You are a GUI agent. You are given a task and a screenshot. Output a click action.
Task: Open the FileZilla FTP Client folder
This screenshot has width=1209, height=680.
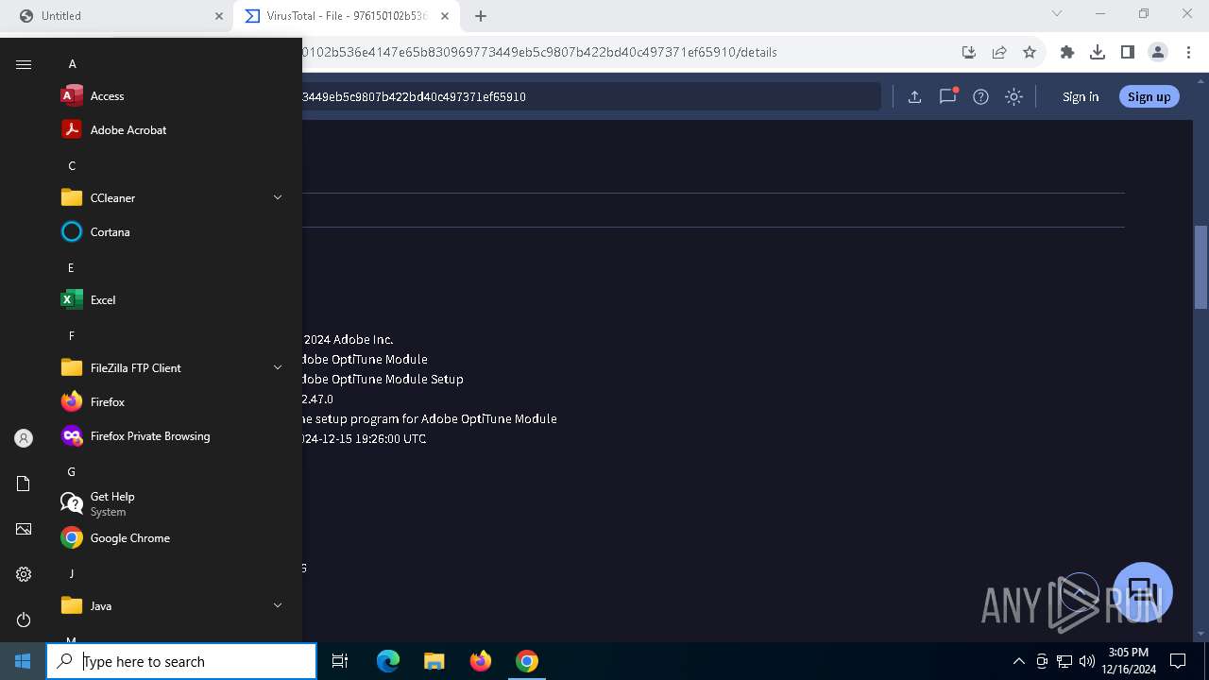(170, 368)
